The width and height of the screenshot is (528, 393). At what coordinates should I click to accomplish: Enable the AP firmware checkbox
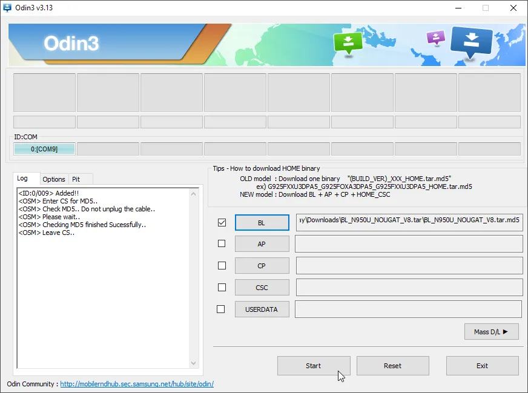pos(222,243)
